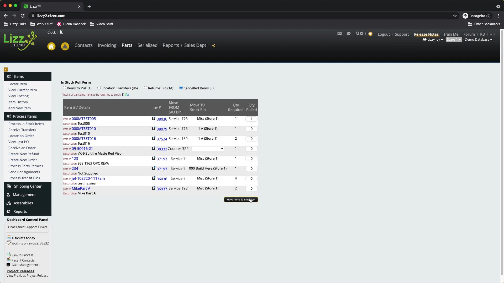Select Location Transfers radio option
Image resolution: width=504 pixels, height=283 pixels.
99,88
